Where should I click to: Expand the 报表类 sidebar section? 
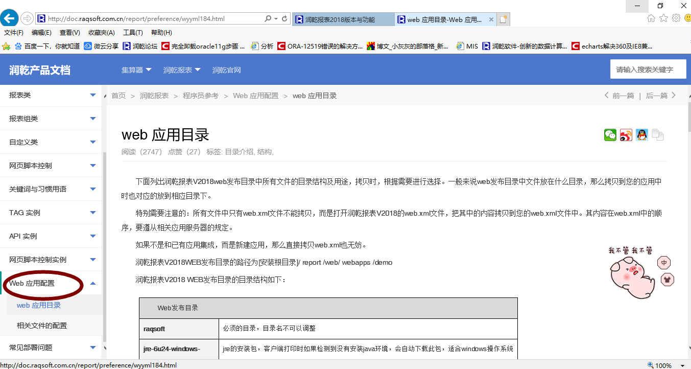point(92,95)
